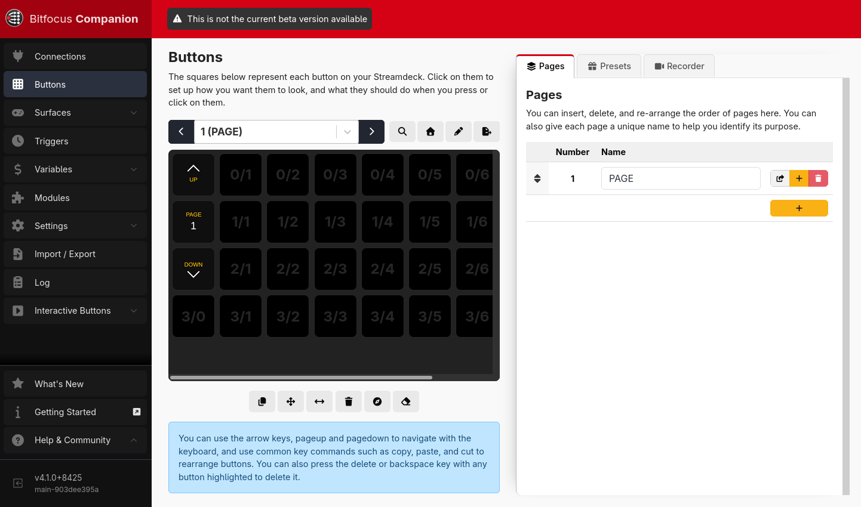Select the copy buttons tool icon
This screenshot has height=507, width=861.
coord(262,401)
